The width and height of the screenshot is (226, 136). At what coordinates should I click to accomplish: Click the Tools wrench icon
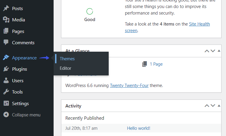(6, 92)
